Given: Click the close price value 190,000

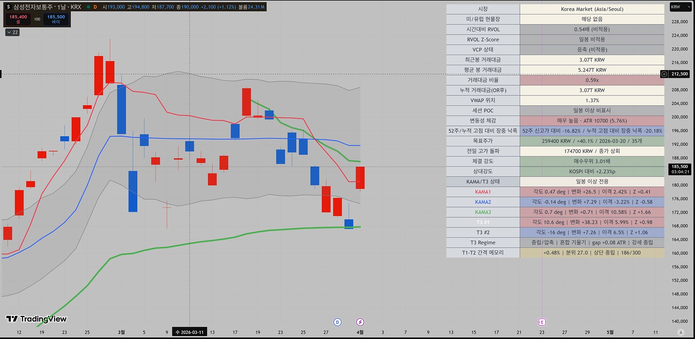Looking at the screenshot, I should [x=190, y=7].
